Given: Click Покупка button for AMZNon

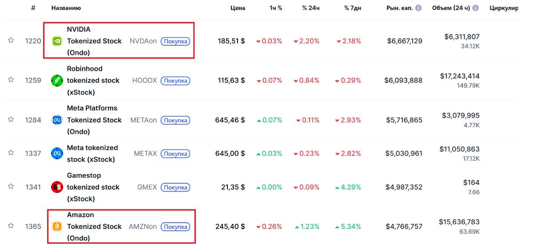Looking at the screenshot, I should (175, 227).
